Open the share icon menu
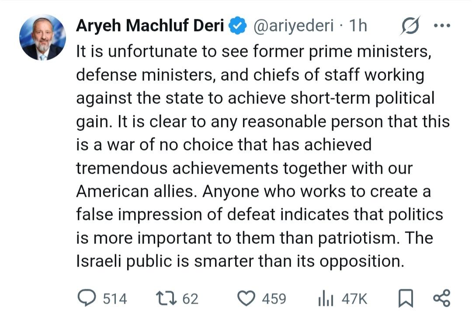The height and width of the screenshot is (322, 472). pyautogui.click(x=441, y=298)
